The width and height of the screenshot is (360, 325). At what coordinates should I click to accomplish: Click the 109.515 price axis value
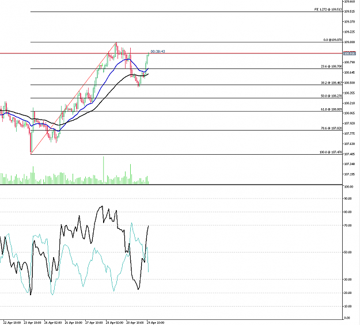point(349,12)
